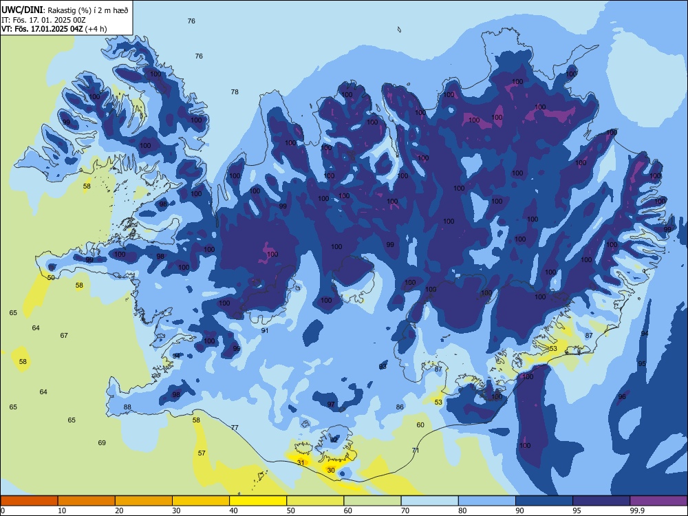Pick the 20–30 amber legend swatch
The height and width of the screenshot is (516, 688).
click(144, 501)
